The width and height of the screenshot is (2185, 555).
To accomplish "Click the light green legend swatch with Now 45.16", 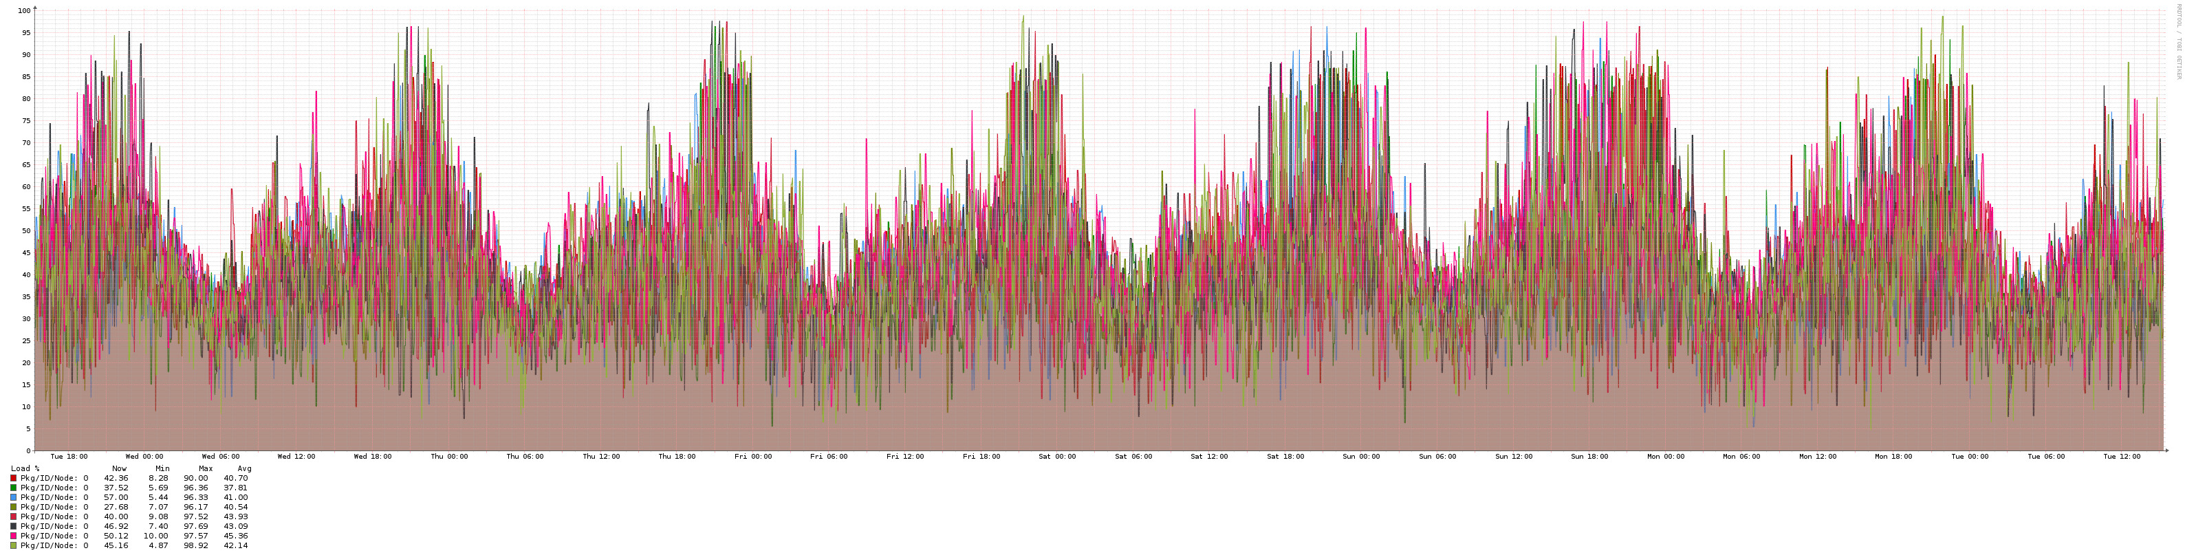I will point(14,545).
